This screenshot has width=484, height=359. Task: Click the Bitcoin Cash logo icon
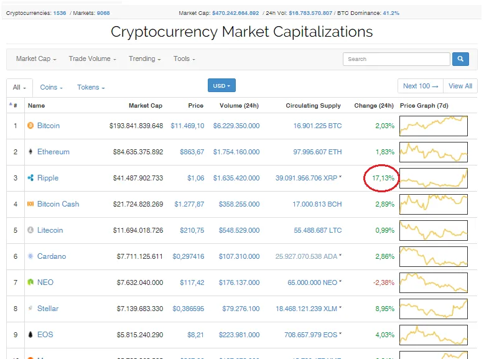pyautogui.click(x=30, y=203)
